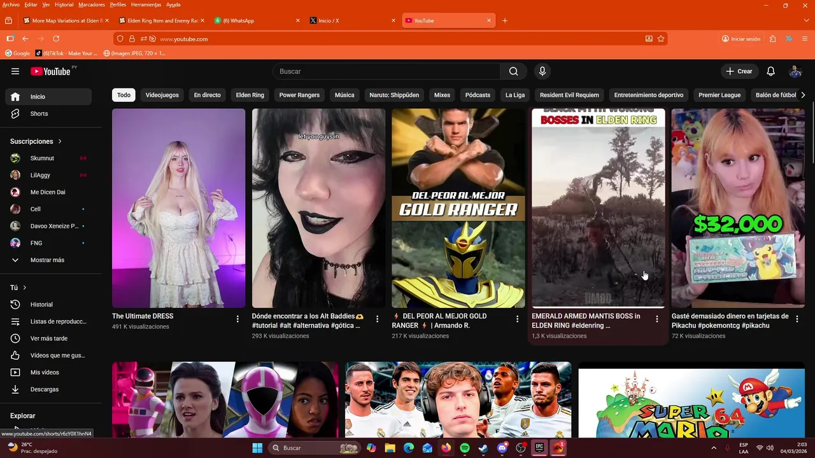
Task: Open options for Gold Ranger video
Action: point(517,319)
